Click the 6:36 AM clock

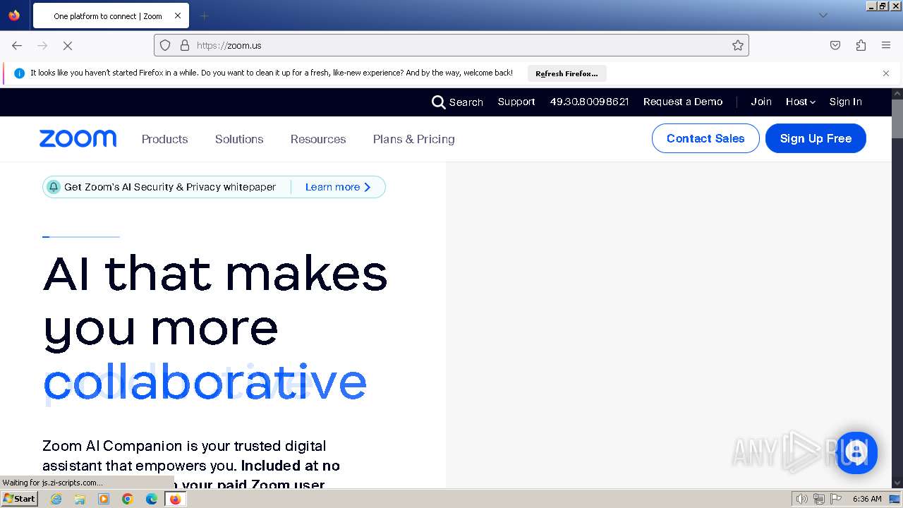tap(867, 499)
